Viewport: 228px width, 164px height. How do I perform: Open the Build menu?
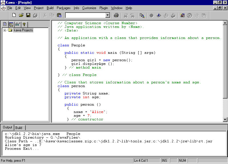point(50,8)
